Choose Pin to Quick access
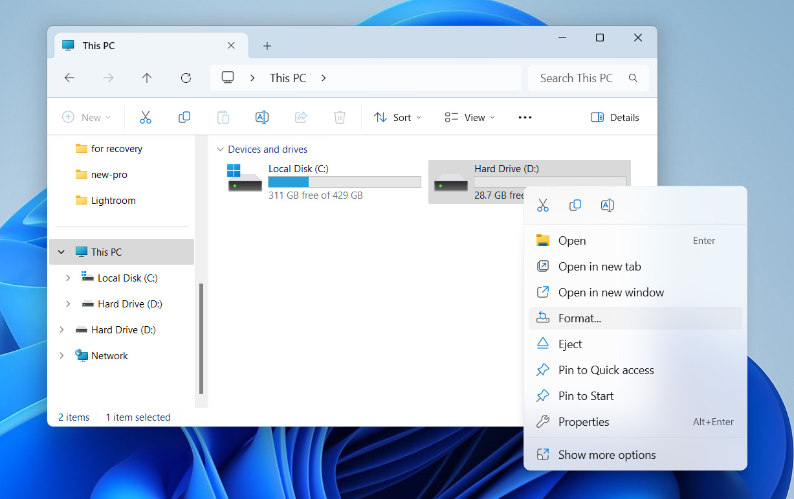Screen dimensions: 794x499 click(635, 370)
